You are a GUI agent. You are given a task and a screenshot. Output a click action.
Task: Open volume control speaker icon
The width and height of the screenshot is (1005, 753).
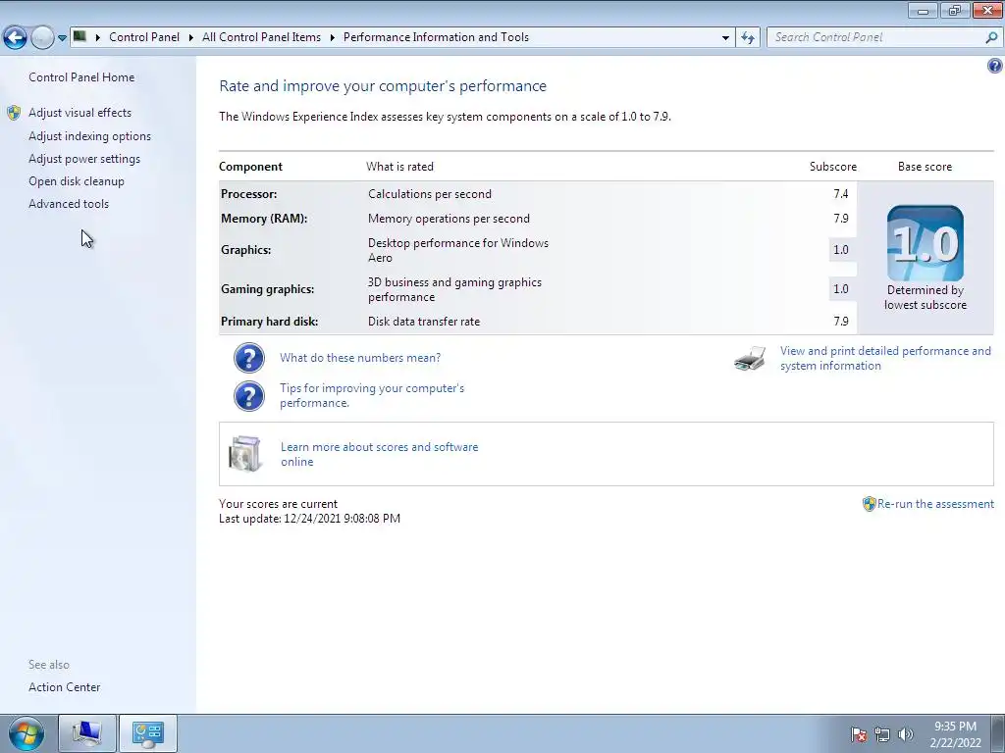pos(906,734)
